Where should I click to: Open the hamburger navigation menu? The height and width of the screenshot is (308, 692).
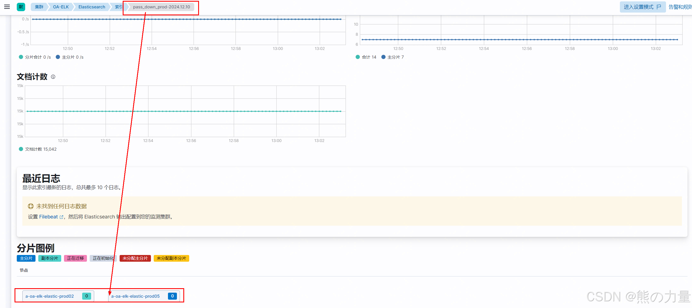coord(7,7)
